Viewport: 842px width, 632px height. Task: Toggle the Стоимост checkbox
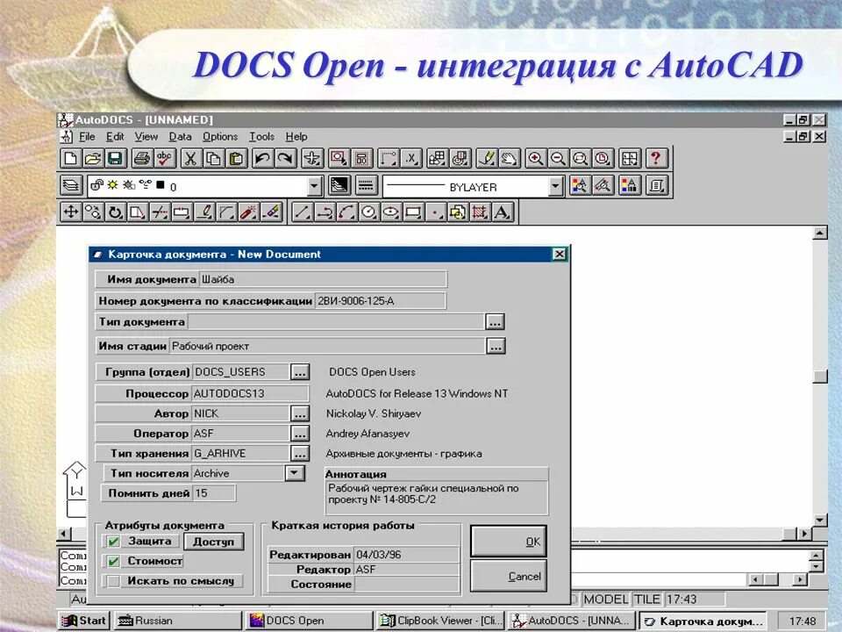click(113, 562)
